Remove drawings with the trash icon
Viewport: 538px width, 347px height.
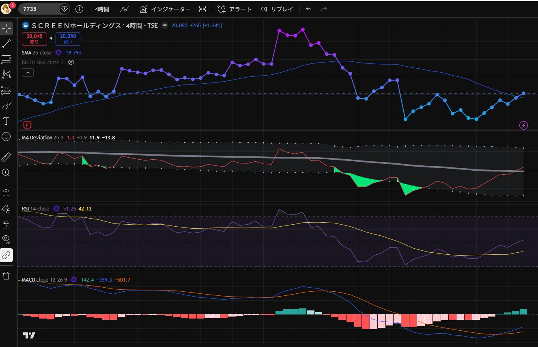(x=6, y=276)
